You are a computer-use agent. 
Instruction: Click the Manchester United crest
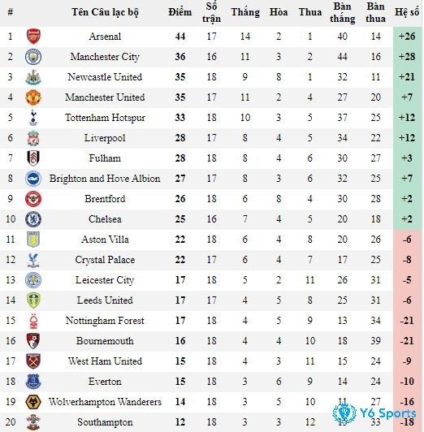coord(33,97)
